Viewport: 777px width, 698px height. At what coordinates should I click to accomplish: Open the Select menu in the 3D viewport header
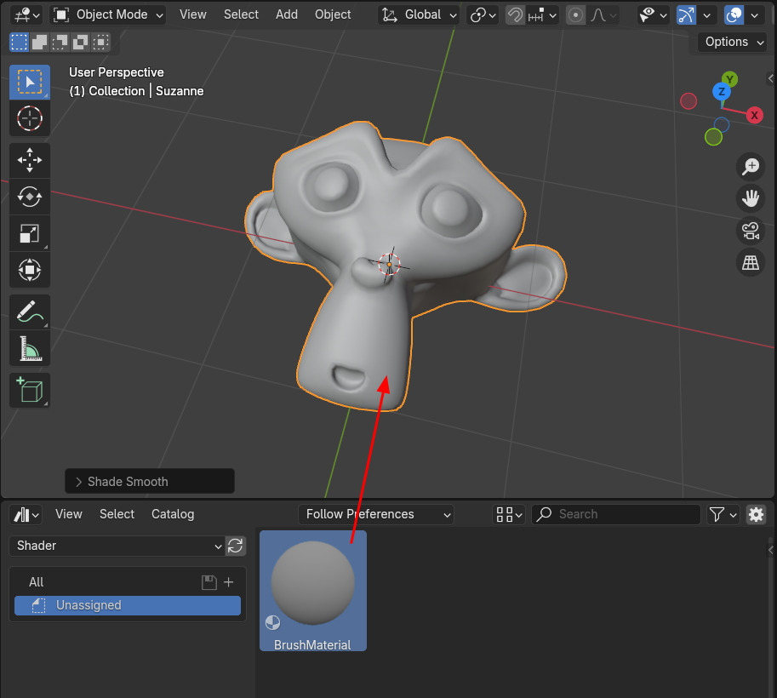click(241, 14)
